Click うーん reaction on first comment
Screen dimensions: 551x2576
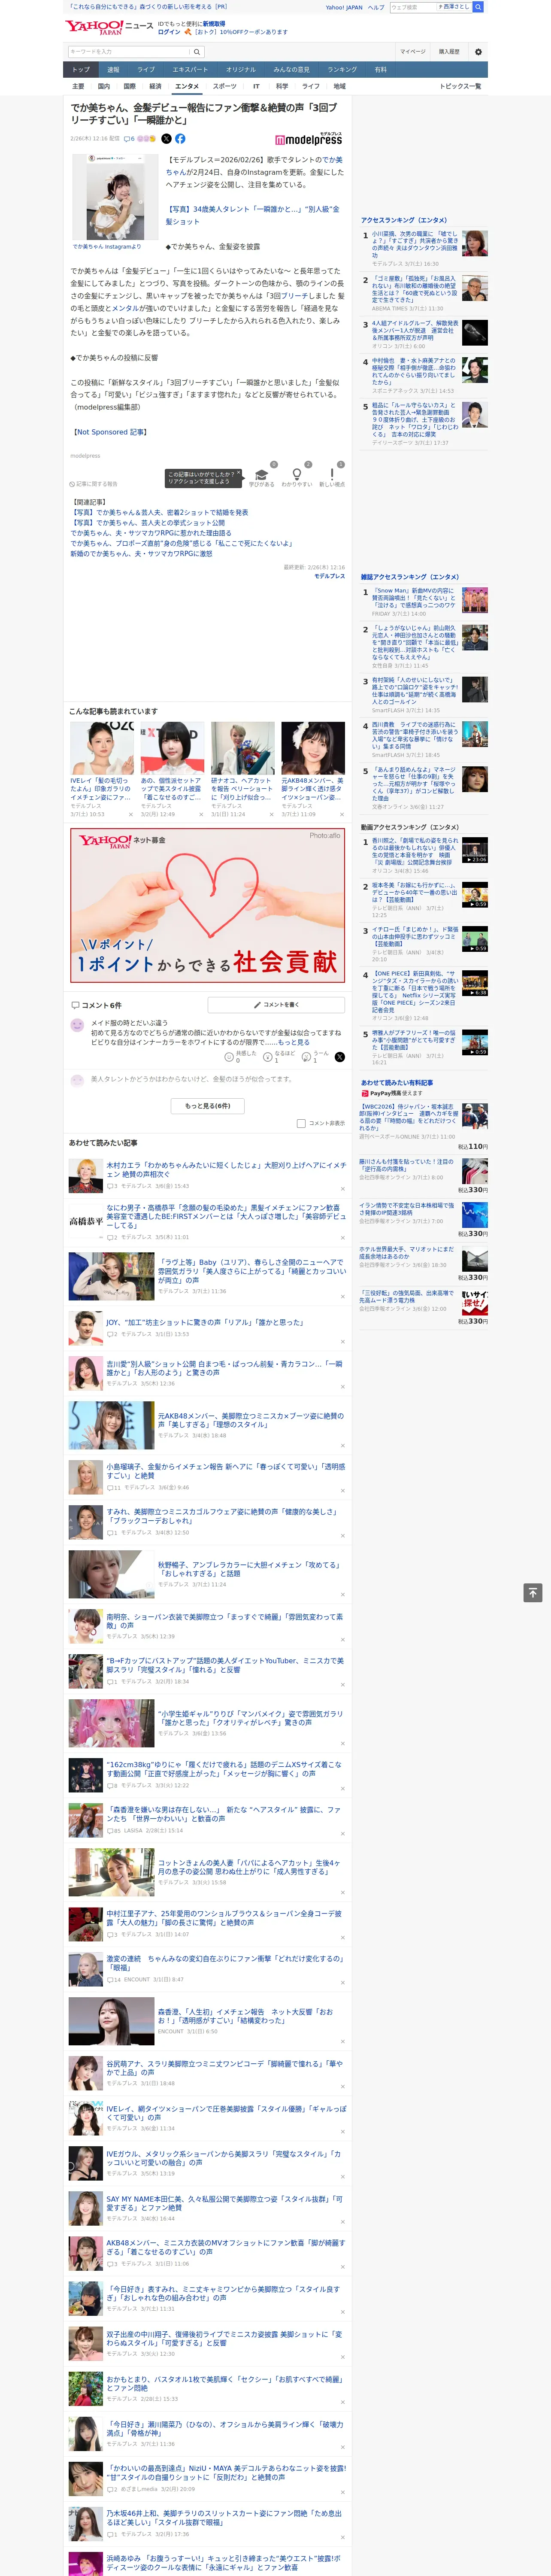coord(315,1056)
